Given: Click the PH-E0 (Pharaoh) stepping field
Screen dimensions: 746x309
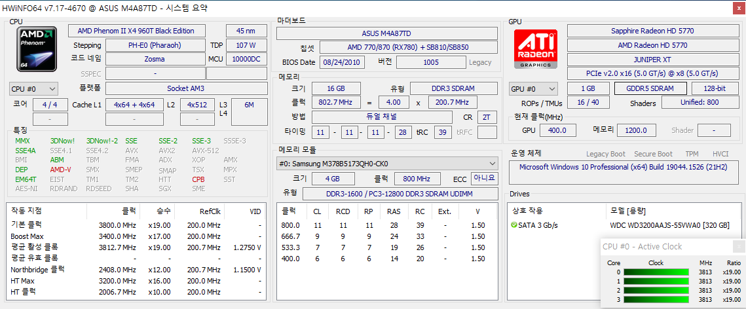Looking at the screenshot, I should tap(155, 45).
